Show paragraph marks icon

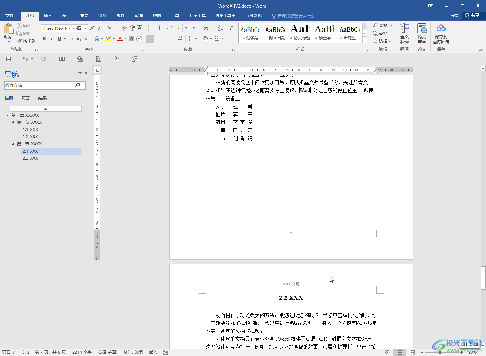231,28
